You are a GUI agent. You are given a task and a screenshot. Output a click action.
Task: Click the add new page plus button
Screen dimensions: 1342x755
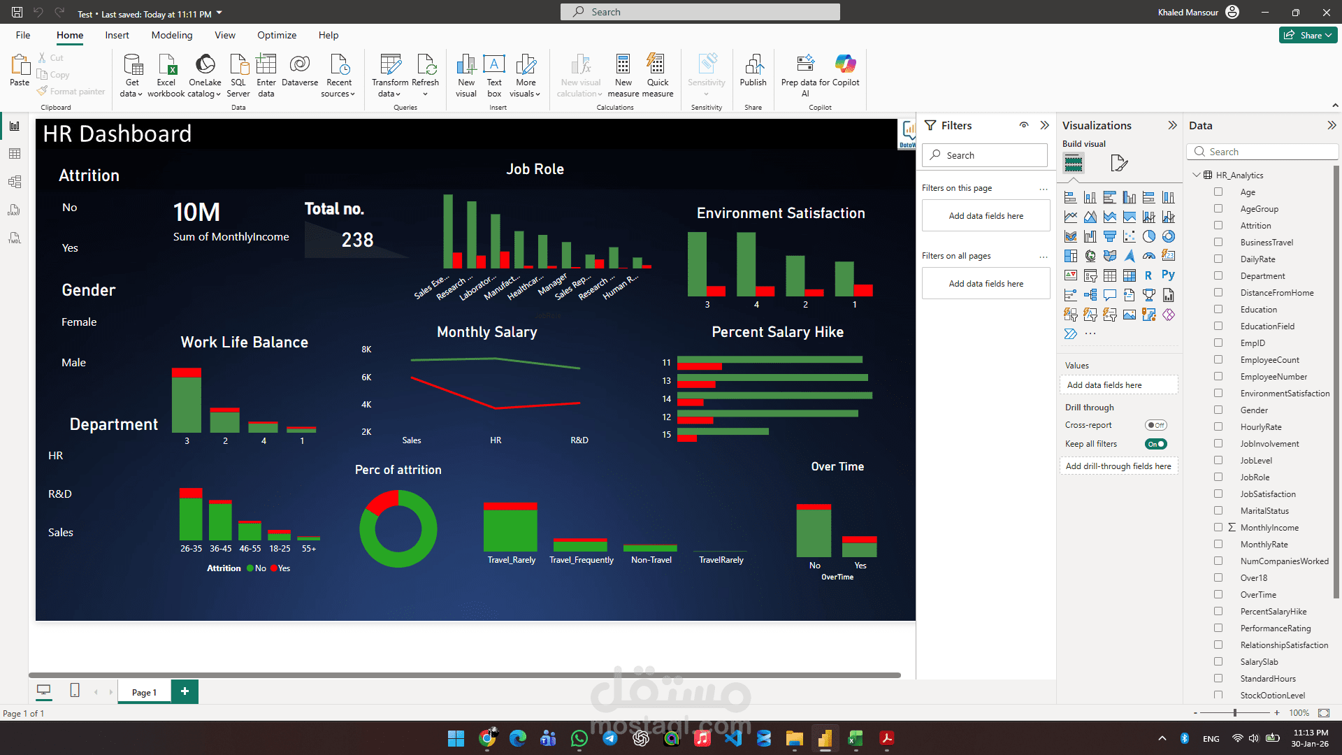point(185,691)
